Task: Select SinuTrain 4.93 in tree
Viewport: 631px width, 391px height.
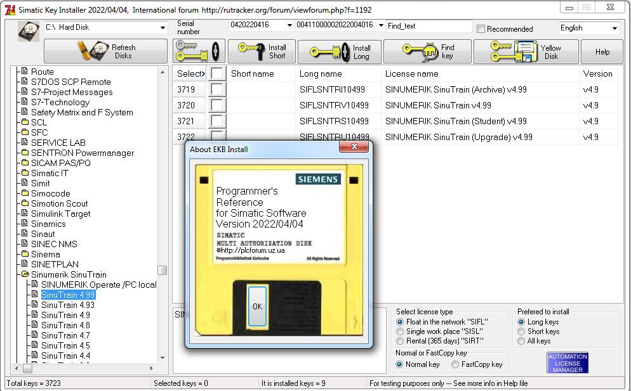Action: [67, 305]
